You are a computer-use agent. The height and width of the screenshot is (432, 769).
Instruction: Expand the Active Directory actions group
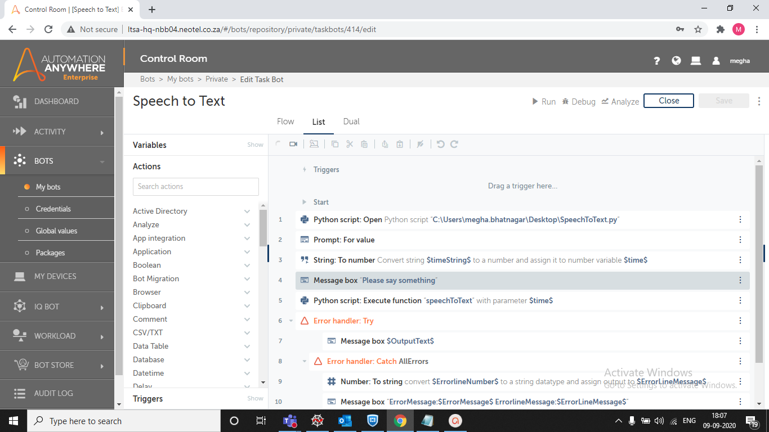(x=247, y=211)
